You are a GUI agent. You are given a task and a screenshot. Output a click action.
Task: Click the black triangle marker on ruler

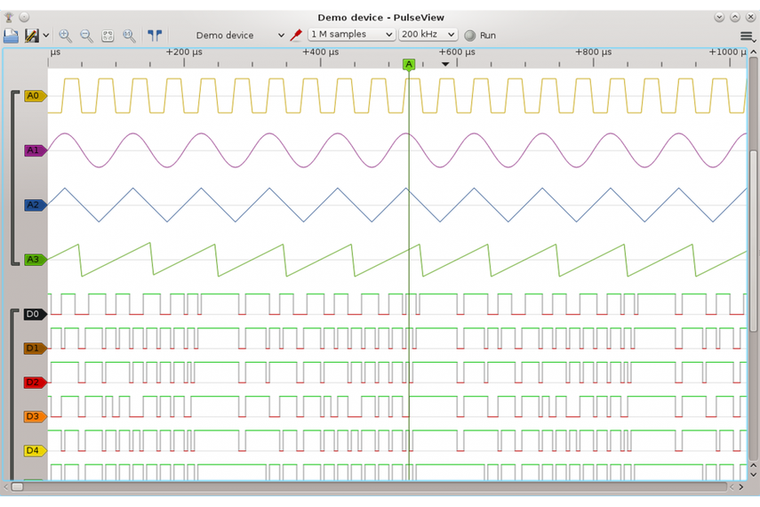click(x=445, y=64)
